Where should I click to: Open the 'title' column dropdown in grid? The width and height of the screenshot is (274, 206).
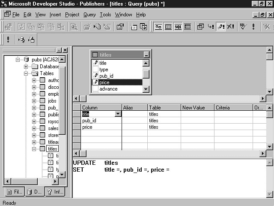[x=118, y=114]
